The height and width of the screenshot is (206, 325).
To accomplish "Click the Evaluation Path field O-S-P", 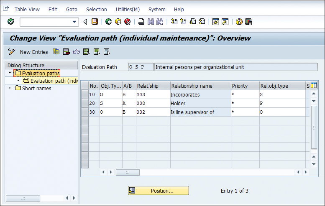I will (141, 67).
